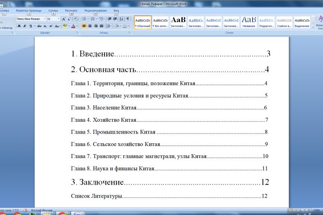Click the Word icon in the taskbar
The image size is (323, 215).
(78, 213)
